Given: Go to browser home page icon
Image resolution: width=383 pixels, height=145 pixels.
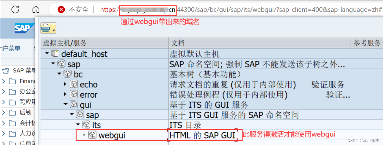Looking at the screenshot, I should [x=36, y=10].
